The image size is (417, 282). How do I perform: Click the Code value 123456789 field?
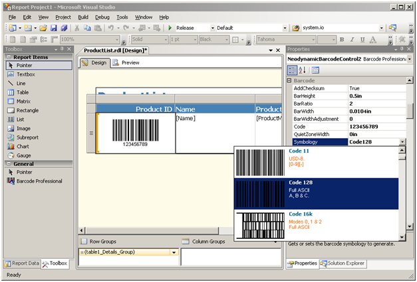(x=377, y=127)
